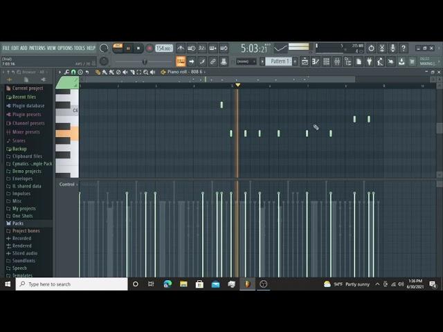
Task: Open the 'Browser - All' header dropdown
Action: click(x=34, y=72)
